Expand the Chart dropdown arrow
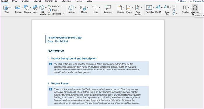 pyautogui.click(x=58, y=10)
